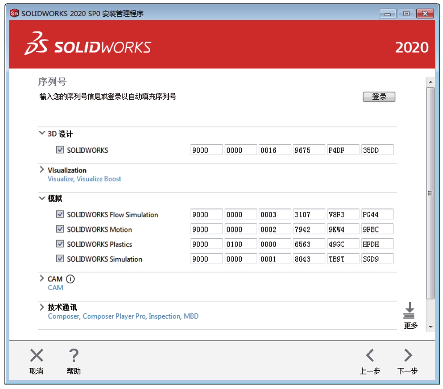Toggle the SOLIDWORKS Flow Simulation checkbox
The height and width of the screenshot is (389, 443).
coord(60,214)
